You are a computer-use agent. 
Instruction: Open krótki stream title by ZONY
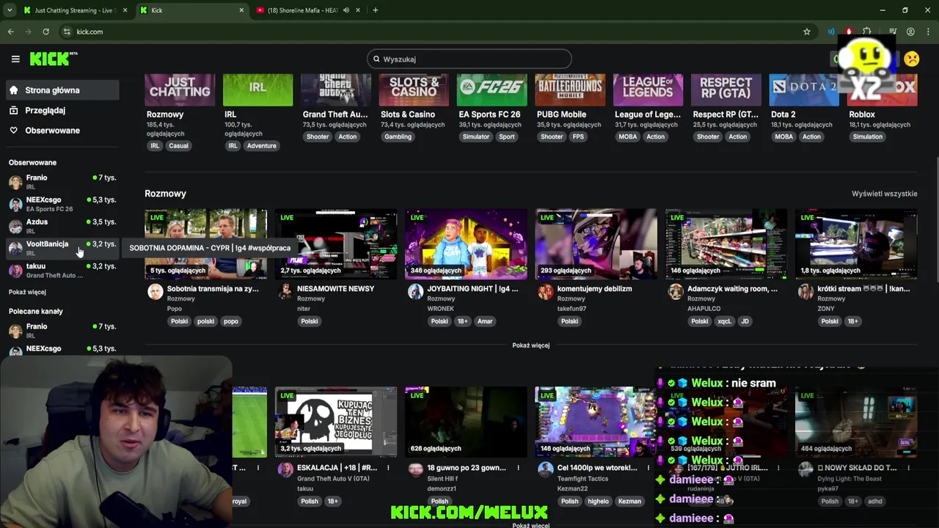tap(863, 289)
